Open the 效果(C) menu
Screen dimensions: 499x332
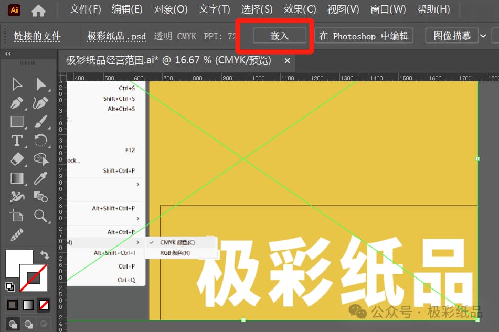[300, 9]
